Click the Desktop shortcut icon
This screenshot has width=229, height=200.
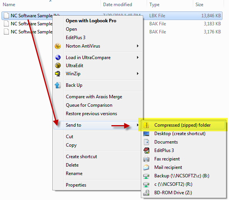pos(146,134)
